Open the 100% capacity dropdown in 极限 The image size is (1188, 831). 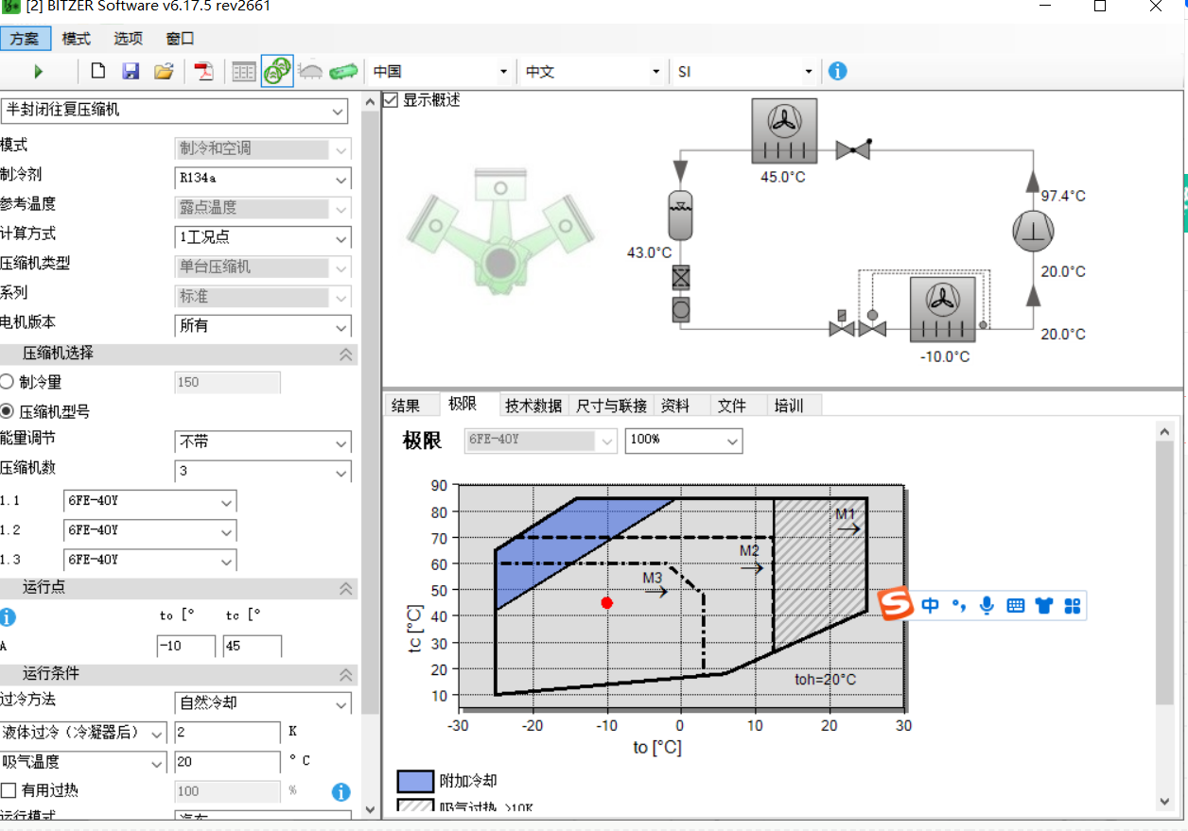point(684,441)
